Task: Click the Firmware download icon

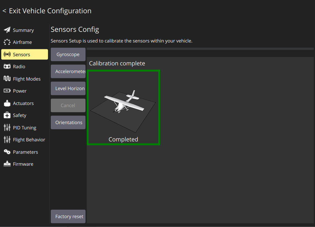Action: coord(7,164)
